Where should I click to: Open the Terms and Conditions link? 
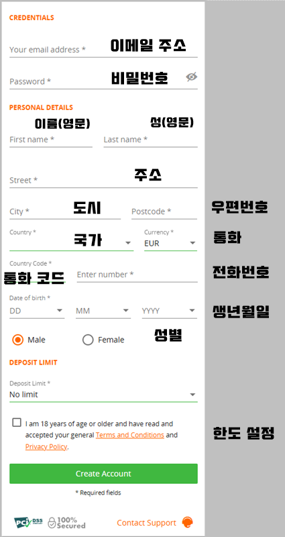click(129, 435)
